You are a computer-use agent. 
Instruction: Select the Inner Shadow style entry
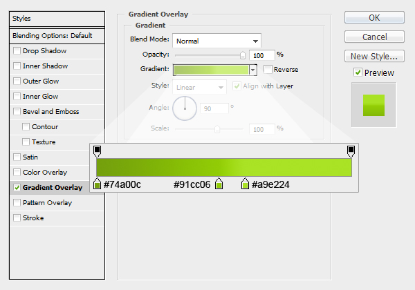pyautogui.click(x=45, y=66)
